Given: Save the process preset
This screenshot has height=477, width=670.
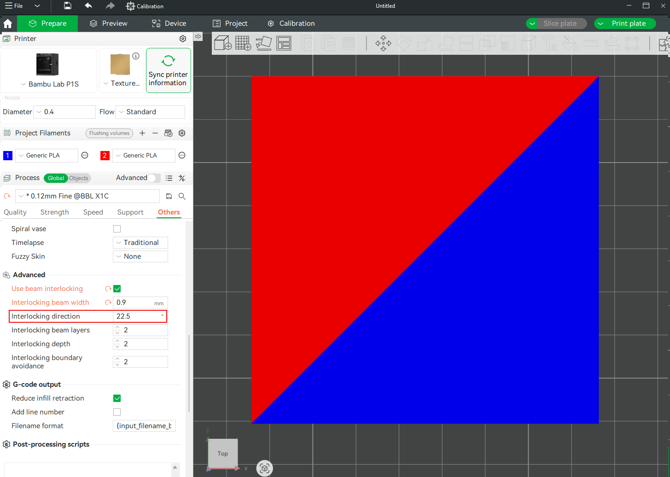Looking at the screenshot, I should tap(169, 196).
